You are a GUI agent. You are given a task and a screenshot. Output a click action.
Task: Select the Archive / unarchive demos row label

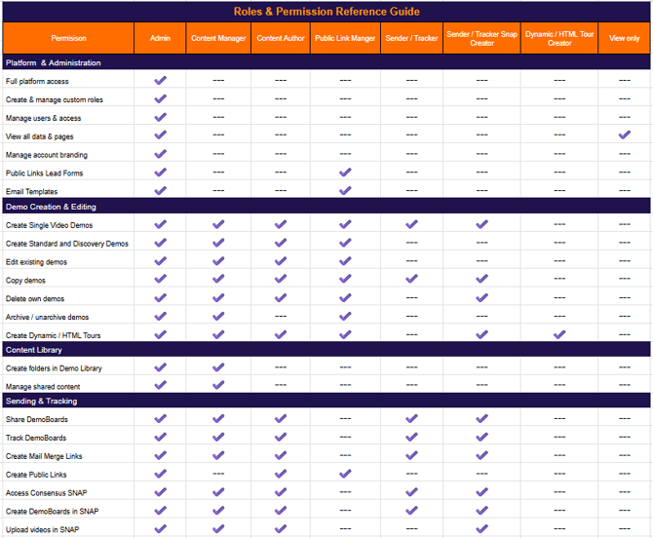coord(47,317)
